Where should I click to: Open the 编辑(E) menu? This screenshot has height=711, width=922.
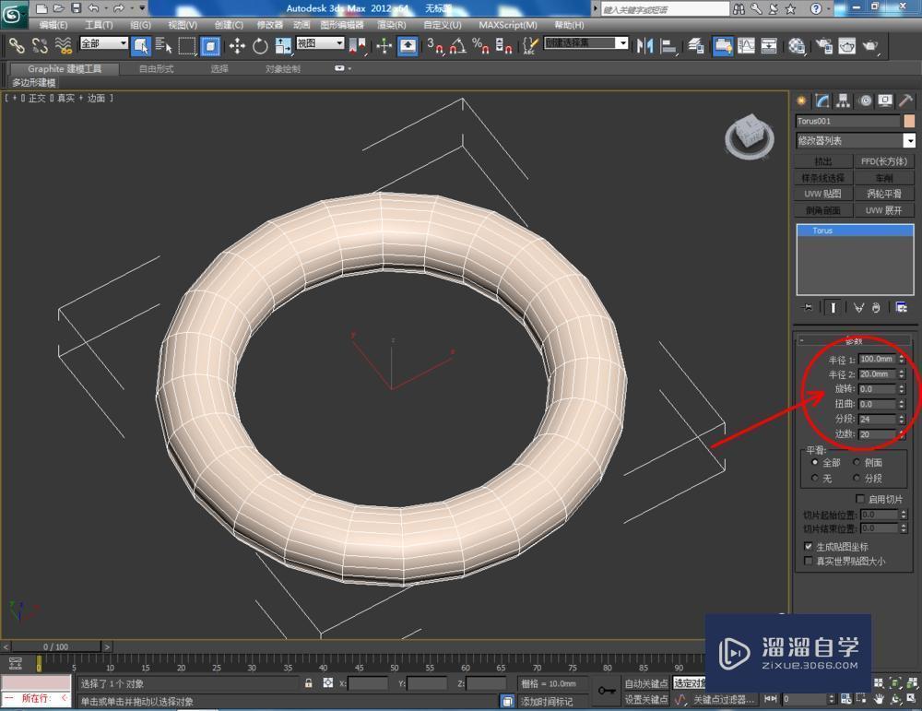pos(47,25)
